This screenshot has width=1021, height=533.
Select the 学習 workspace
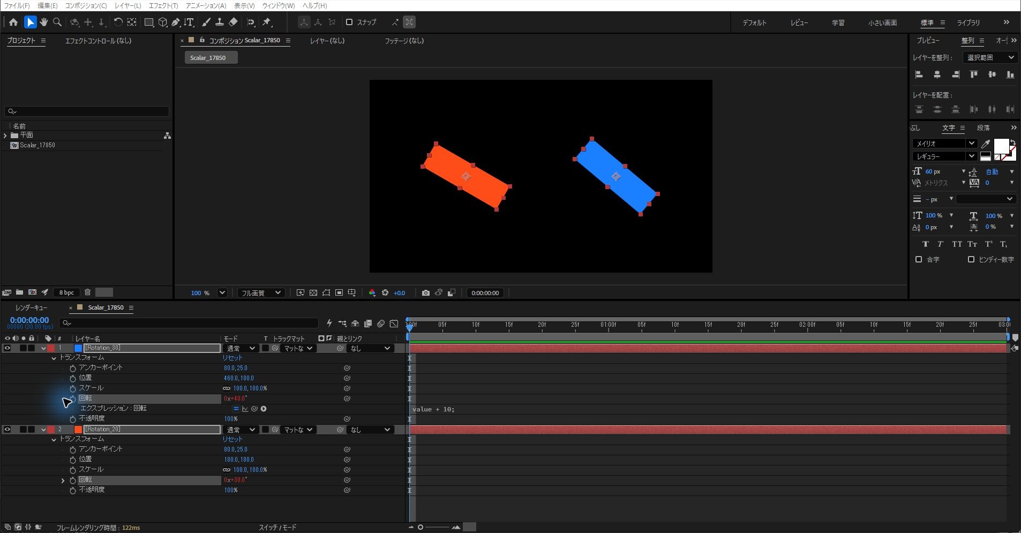click(838, 22)
